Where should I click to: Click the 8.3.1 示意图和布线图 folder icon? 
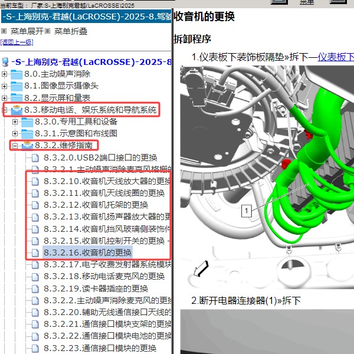tap(27, 134)
